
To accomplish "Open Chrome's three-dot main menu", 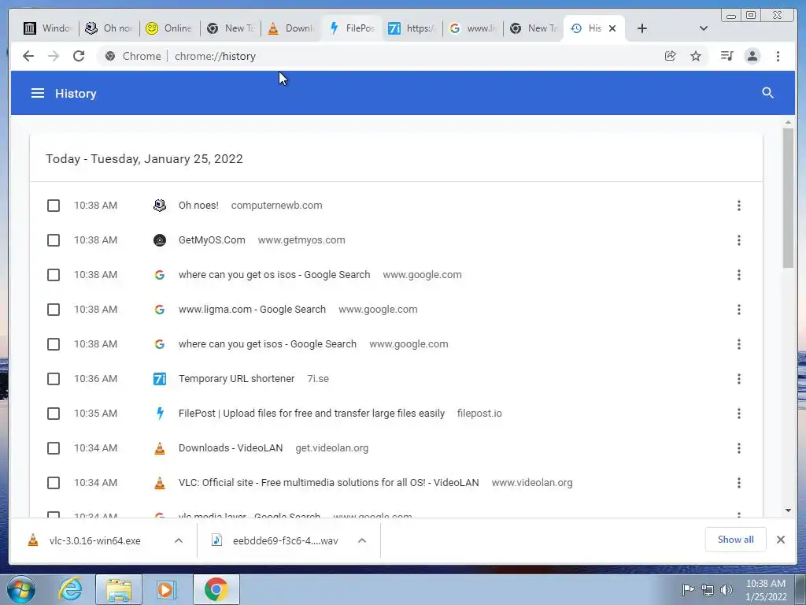I will point(778,56).
